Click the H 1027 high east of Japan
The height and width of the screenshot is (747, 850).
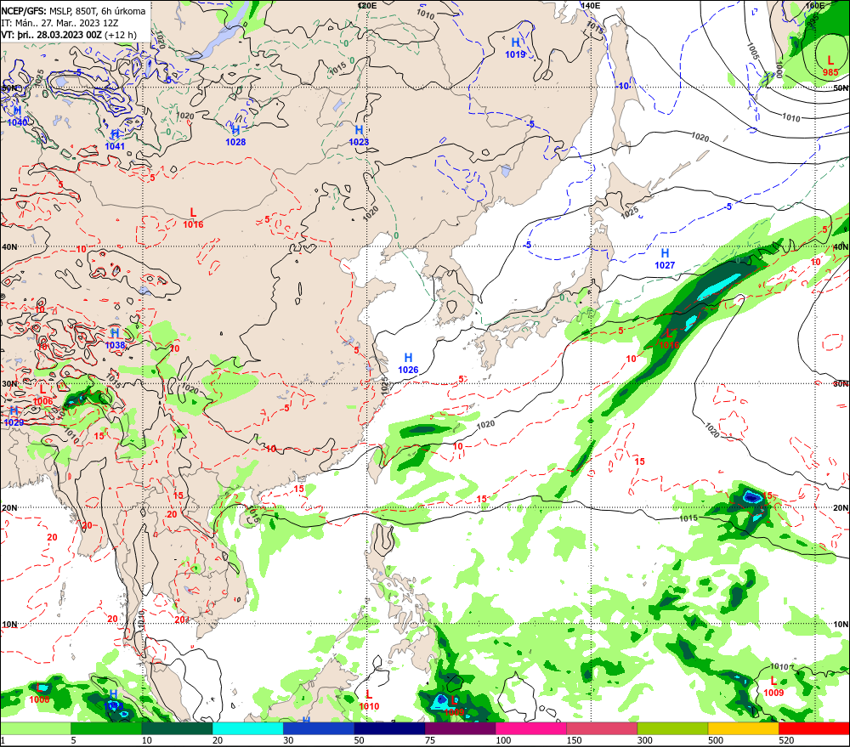666,259
